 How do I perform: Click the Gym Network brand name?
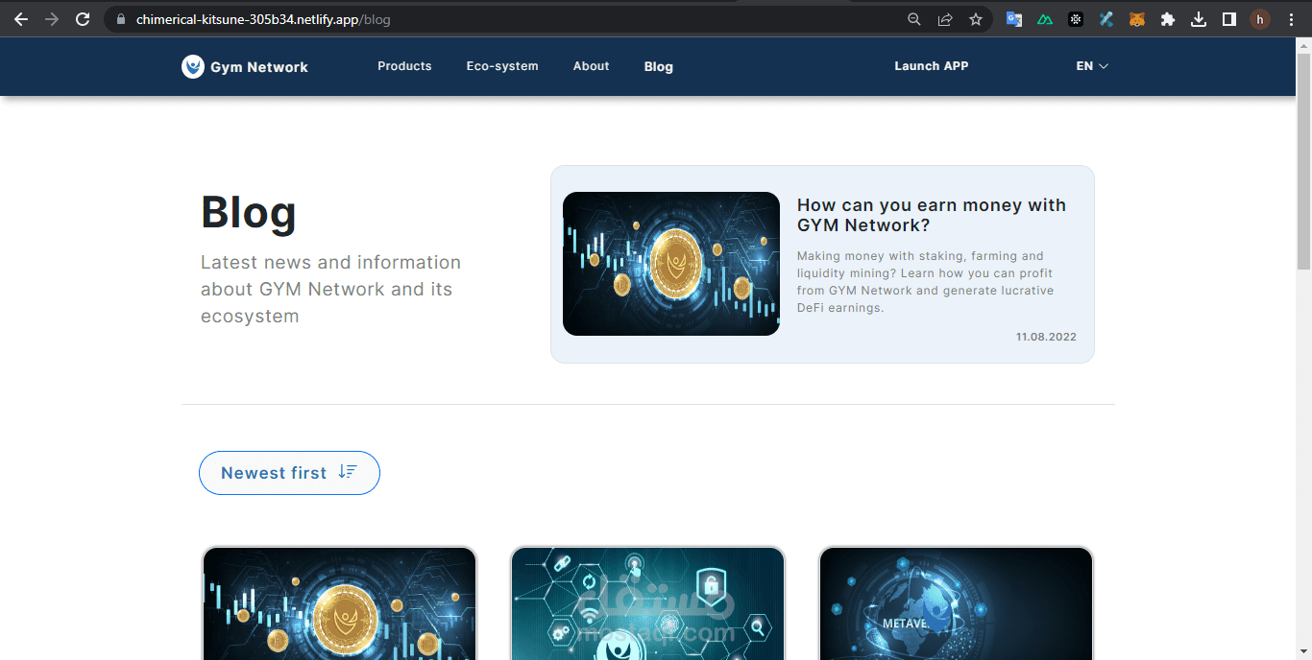259,67
